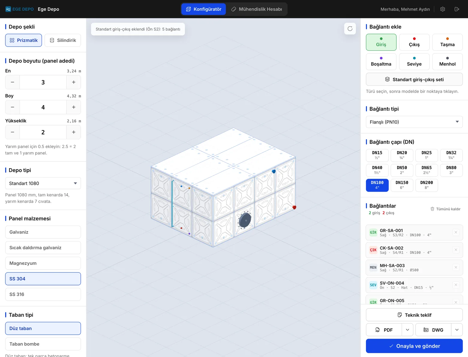Screen dimensions: 468x357
Task: Remove the MH-SA-003 connection
Action: pyautogui.click(x=456, y=267)
